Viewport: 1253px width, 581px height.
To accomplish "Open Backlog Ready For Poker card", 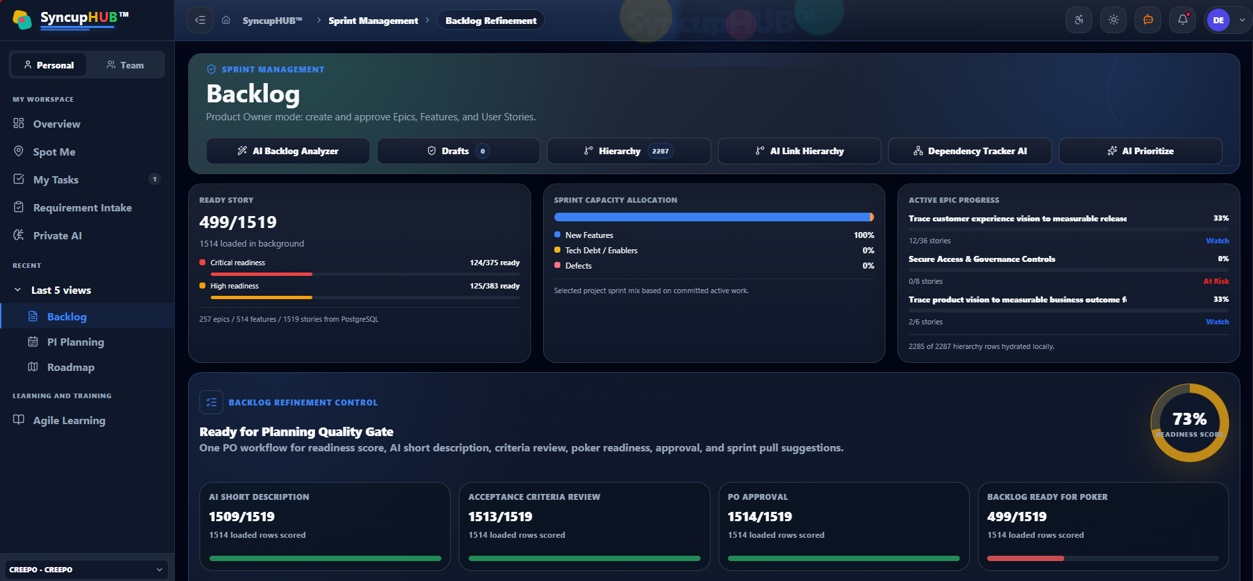I will pos(1103,526).
